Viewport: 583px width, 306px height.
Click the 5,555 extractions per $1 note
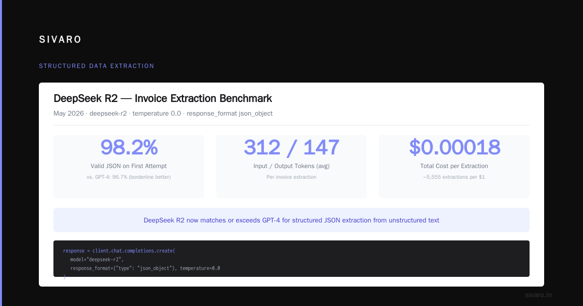454,177
